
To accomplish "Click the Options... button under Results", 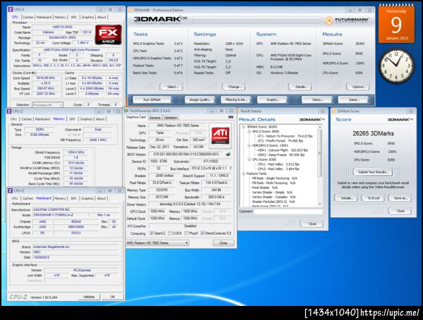I will pyautogui.click(x=358, y=87).
